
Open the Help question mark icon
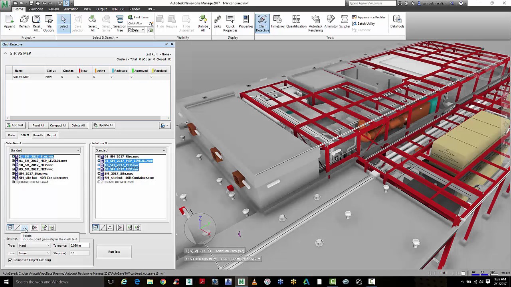[x=461, y=3]
